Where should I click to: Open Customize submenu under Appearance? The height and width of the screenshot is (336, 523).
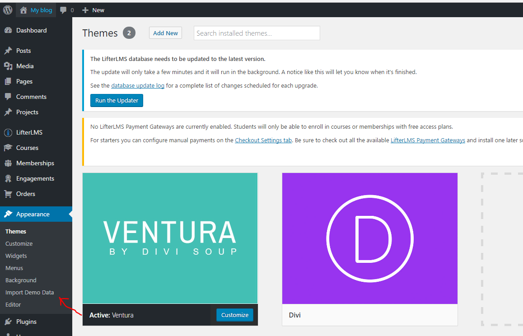click(19, 243)
